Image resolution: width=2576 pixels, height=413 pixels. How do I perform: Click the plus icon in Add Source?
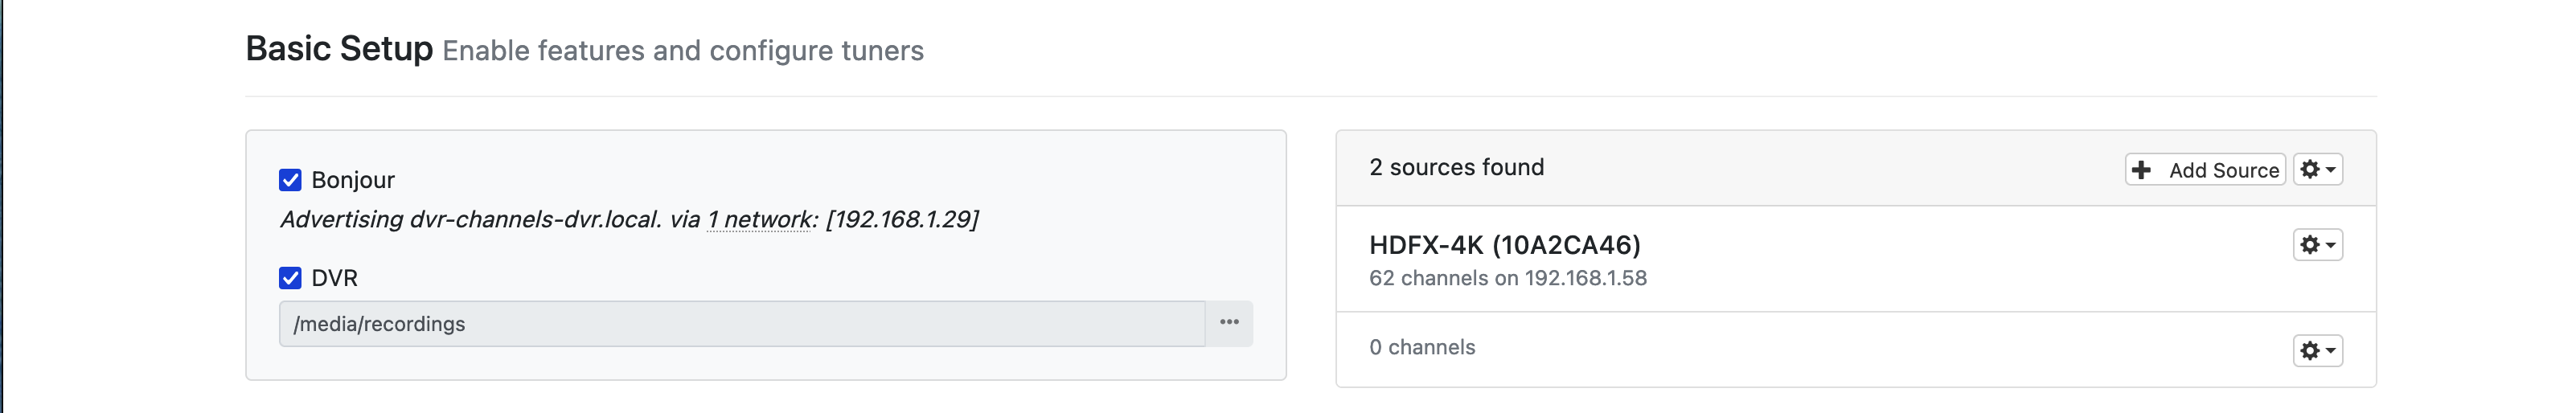tap(2141, 170)
